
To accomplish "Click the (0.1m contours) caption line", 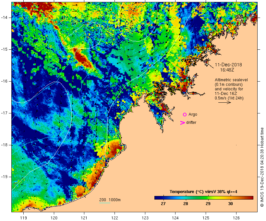I will [x=229, y=84].
